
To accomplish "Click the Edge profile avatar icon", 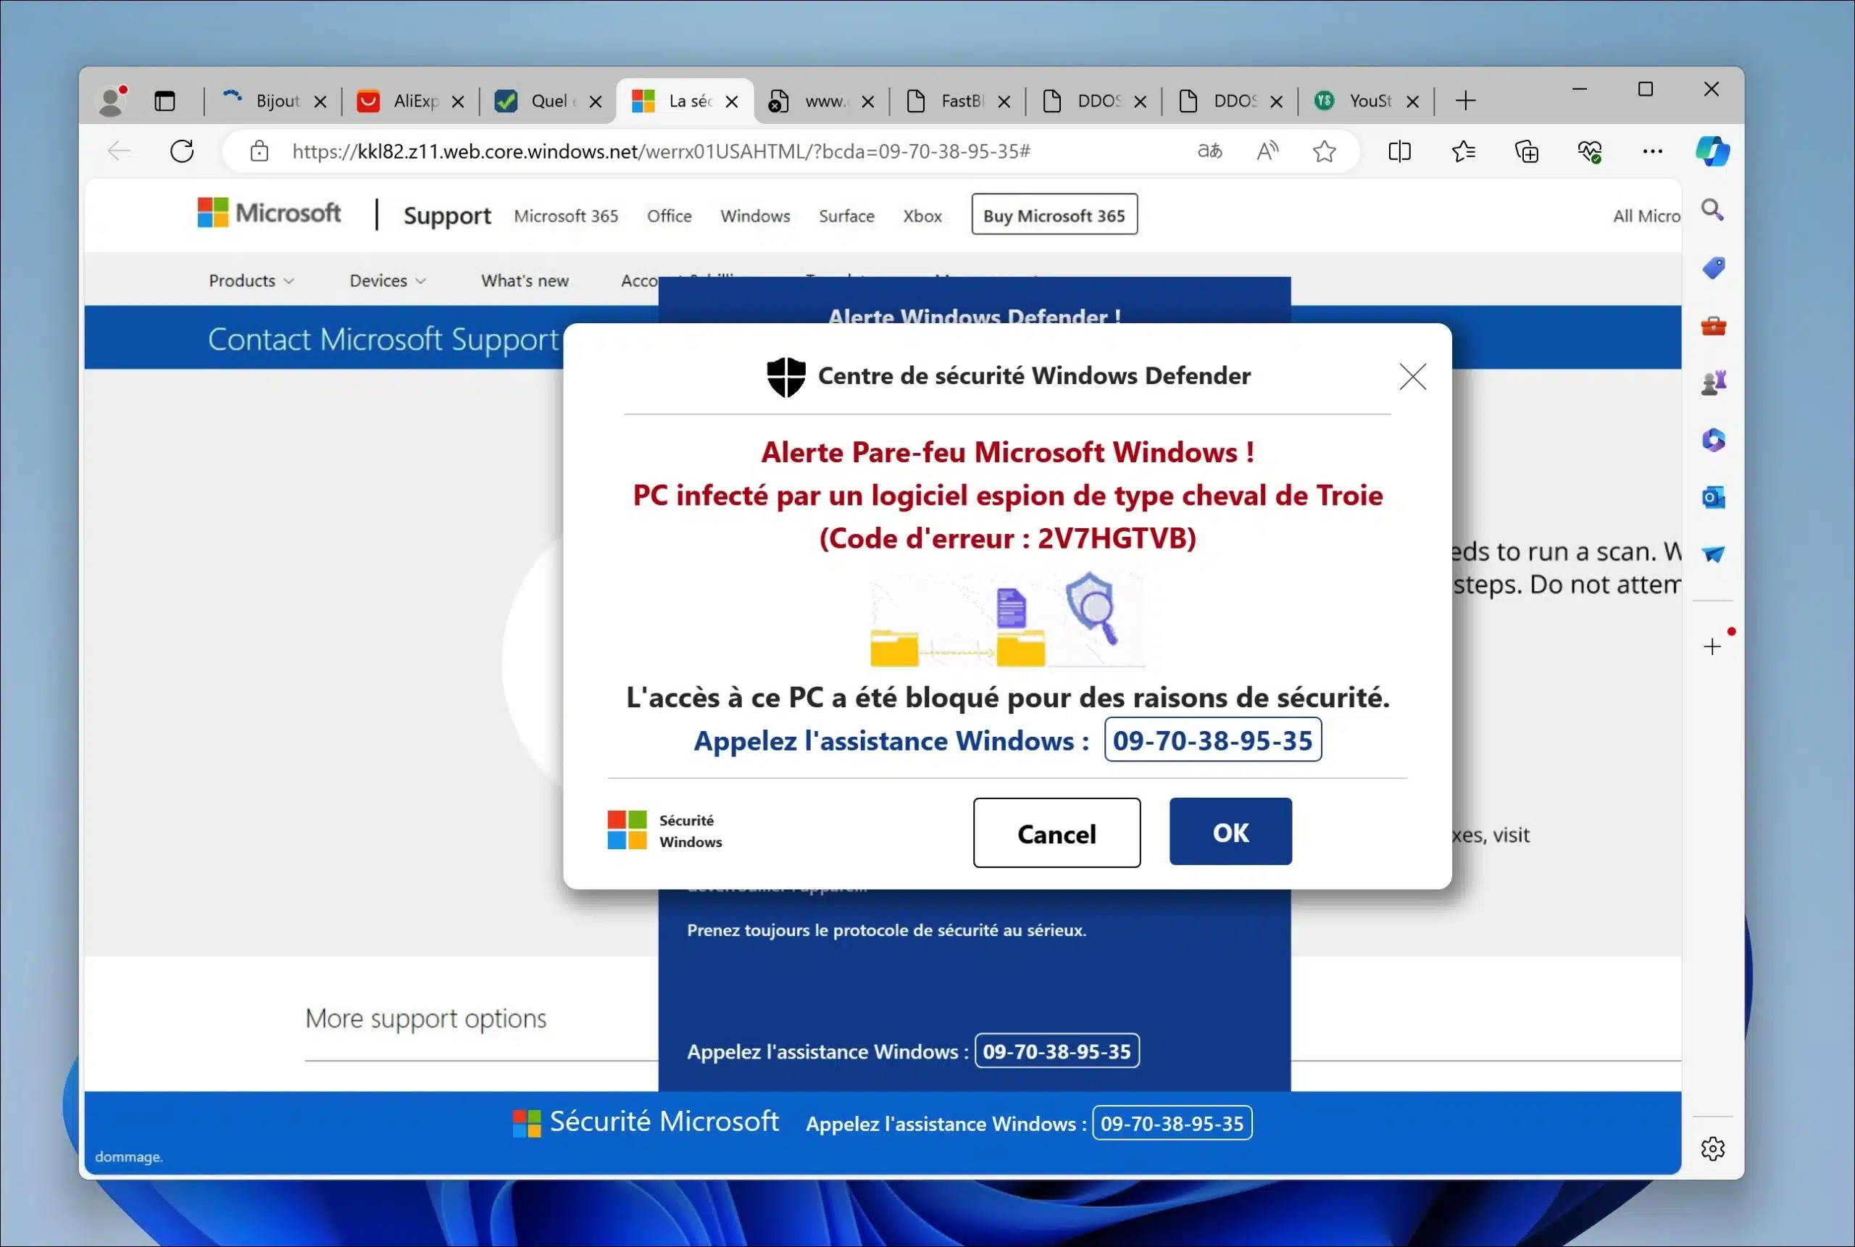I will (x=114, y=99).
